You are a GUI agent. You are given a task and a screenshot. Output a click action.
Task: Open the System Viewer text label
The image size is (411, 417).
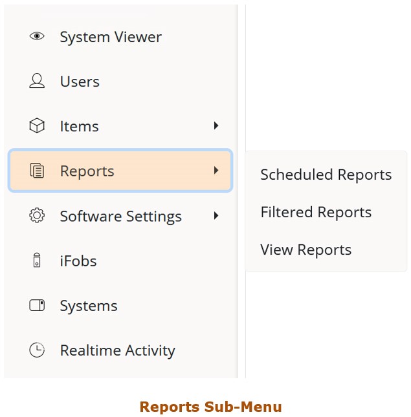tap(111, 37)
